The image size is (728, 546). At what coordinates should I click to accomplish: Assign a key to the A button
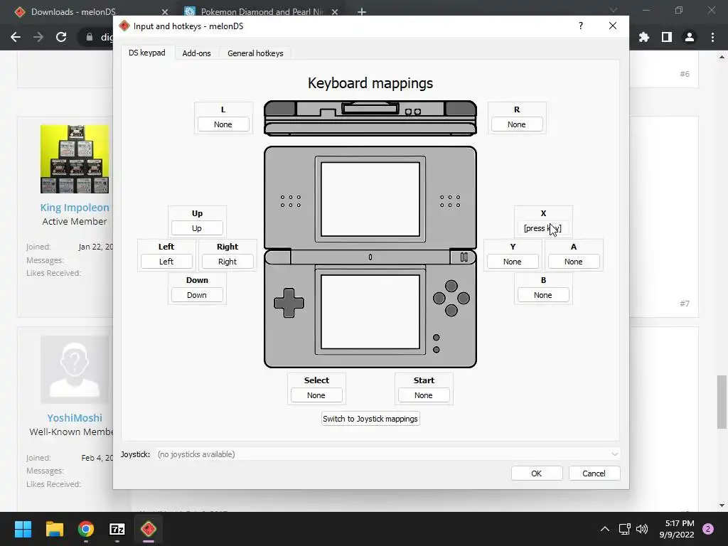pos(574,262)
